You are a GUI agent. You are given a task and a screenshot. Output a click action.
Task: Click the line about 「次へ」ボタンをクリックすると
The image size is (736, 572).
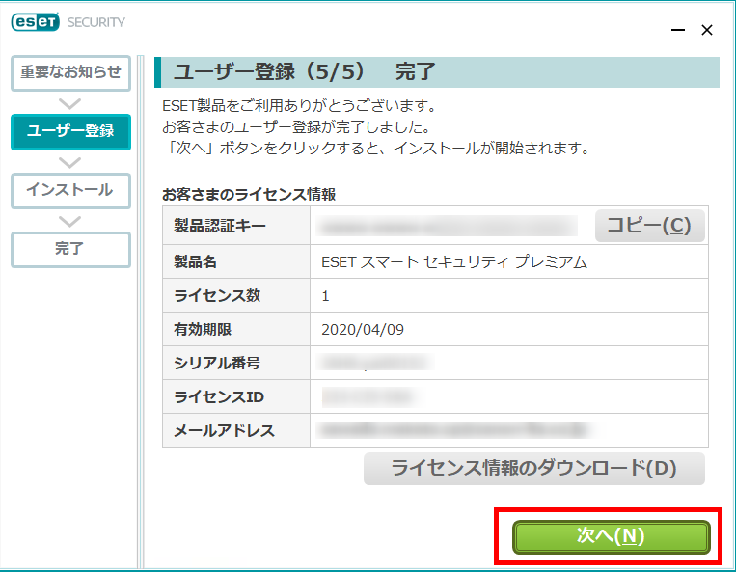tap(376, 149)
